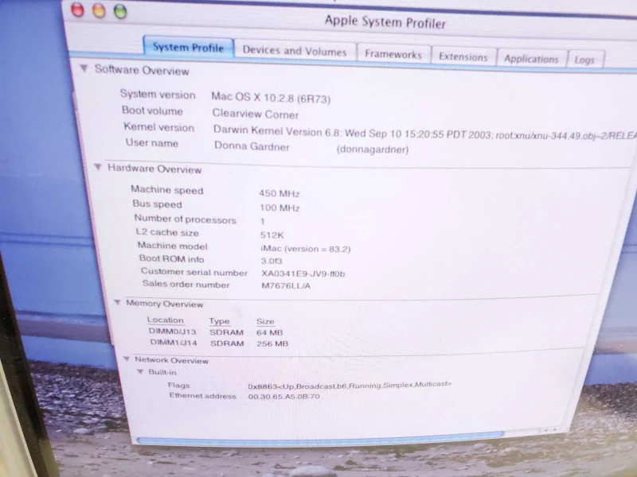The height and width of the screenshot is (477, 637).
Task: Click the yellow minimize window button
Action: pos(99,10)
